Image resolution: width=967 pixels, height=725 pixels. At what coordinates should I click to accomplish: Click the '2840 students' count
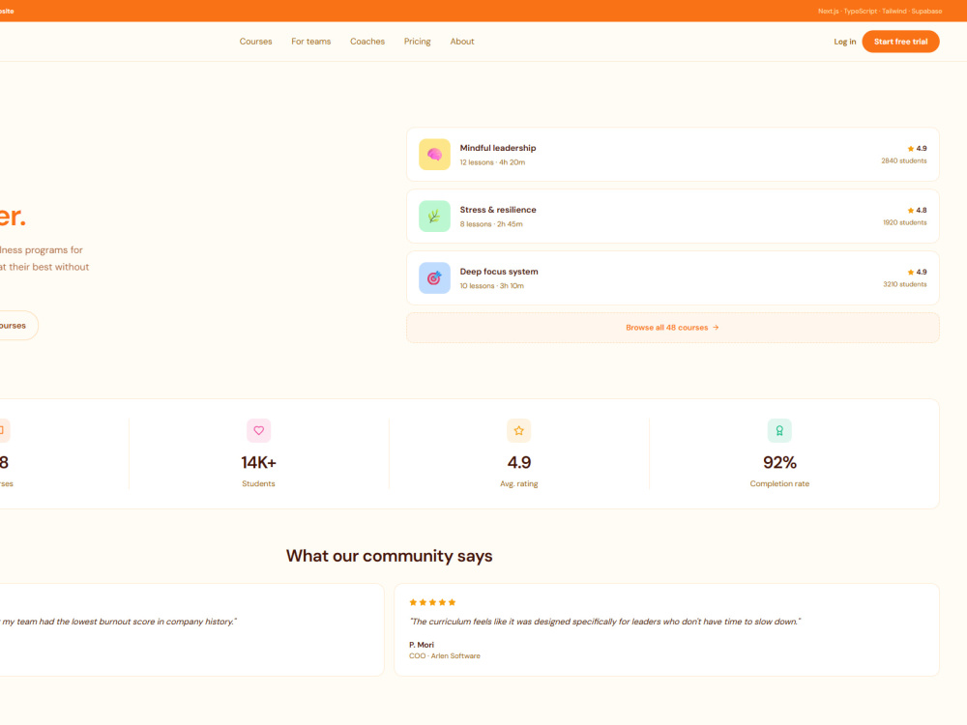(x=903, y=160)
